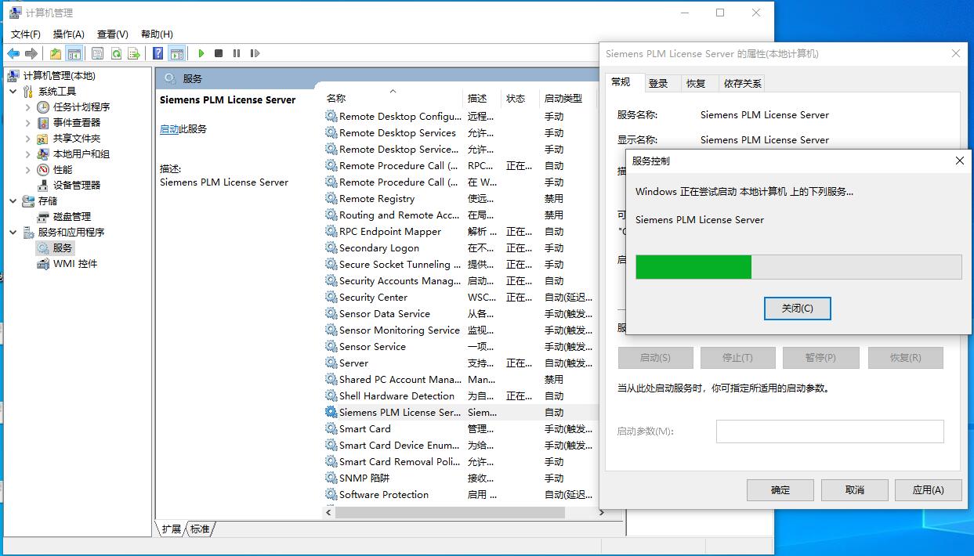Collapse the 系统工具 tree node
This screenshot has height=556, width=974.
click(13, 92)
